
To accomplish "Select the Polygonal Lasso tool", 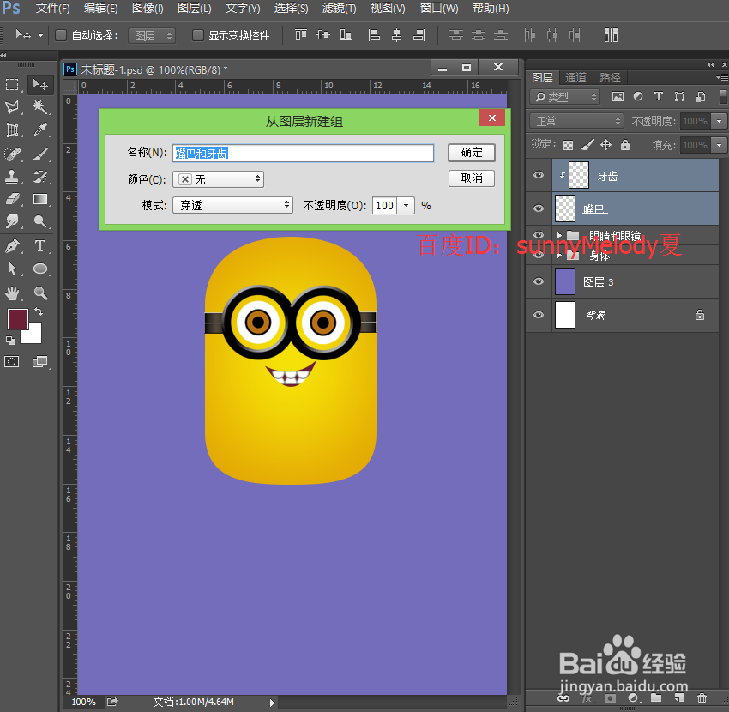I will coord(12,107).
